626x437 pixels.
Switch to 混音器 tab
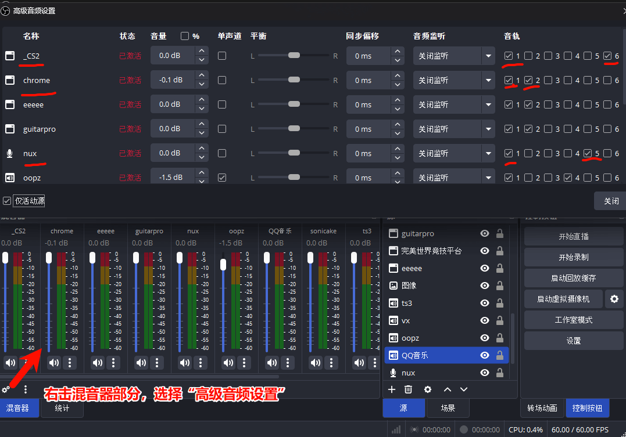pos(17,408)
